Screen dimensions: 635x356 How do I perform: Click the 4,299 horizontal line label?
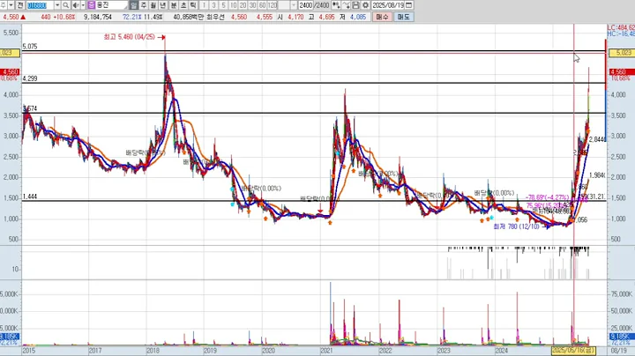(x=30, y=78)
